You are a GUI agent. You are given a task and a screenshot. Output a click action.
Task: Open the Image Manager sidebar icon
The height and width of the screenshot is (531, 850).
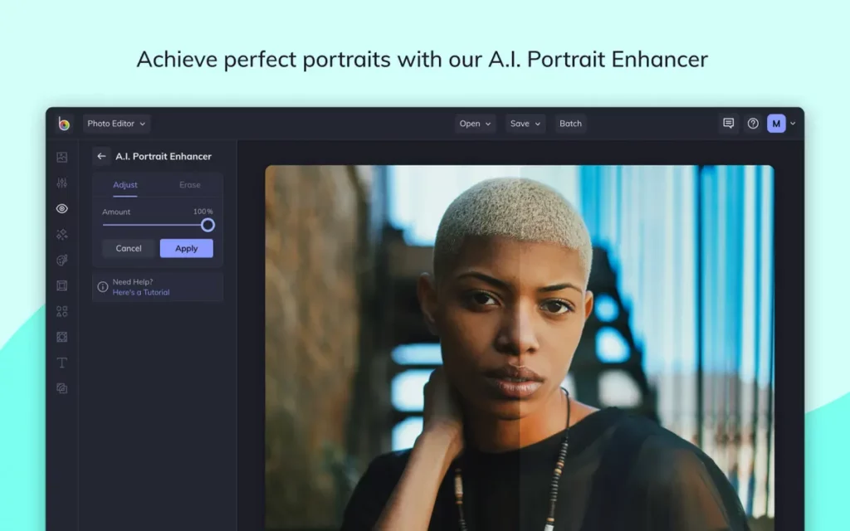[x=62, y=157]
